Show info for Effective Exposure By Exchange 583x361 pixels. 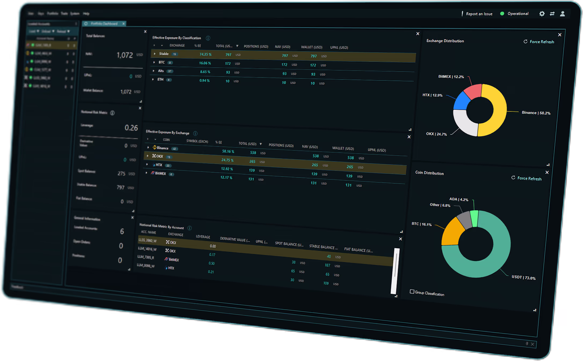pyautogui.click(x=195, y=133)
